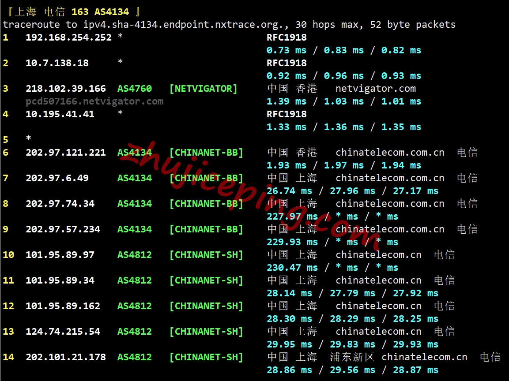Click hop 2 IP 10.7.138.18
The height and width of the screenshot is (381, 509).
(x=57, y=63)
